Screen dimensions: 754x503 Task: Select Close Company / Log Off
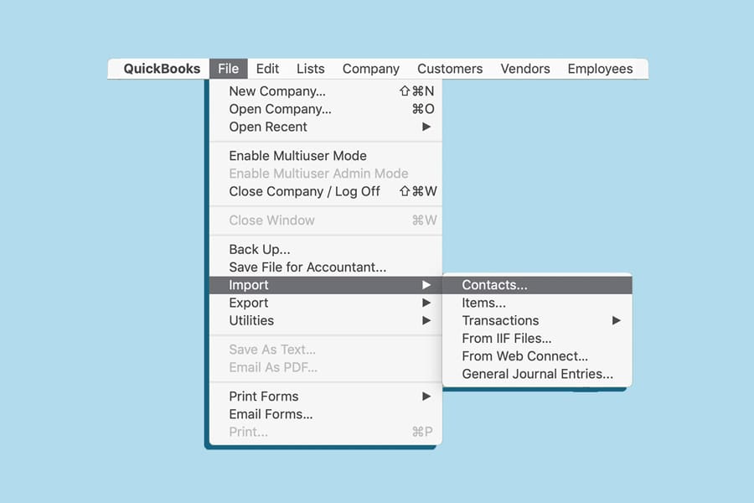326,191
